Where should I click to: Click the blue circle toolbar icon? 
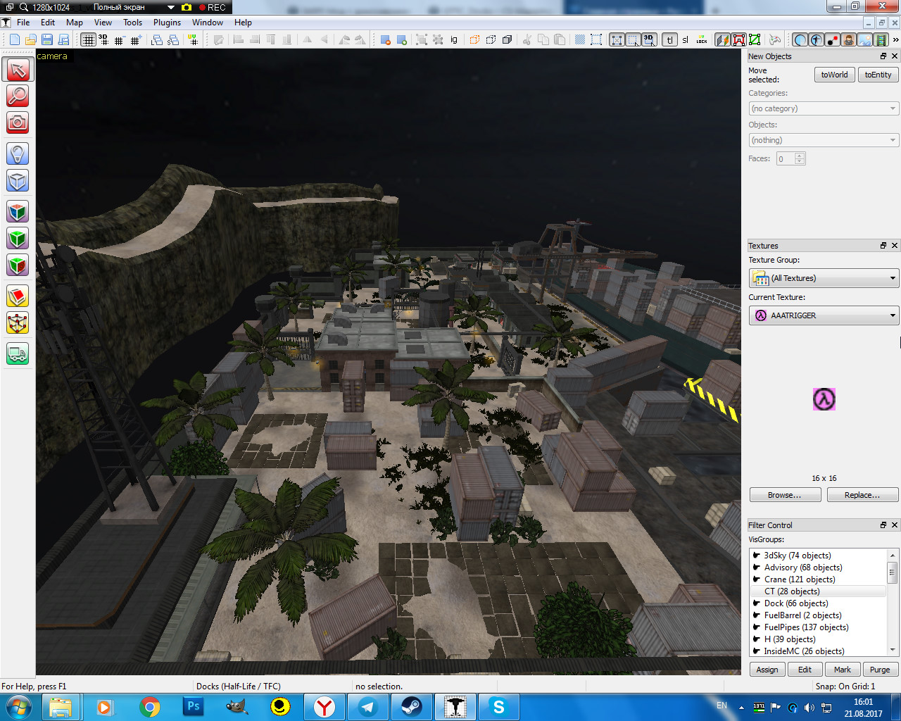(x=800, y=39)
